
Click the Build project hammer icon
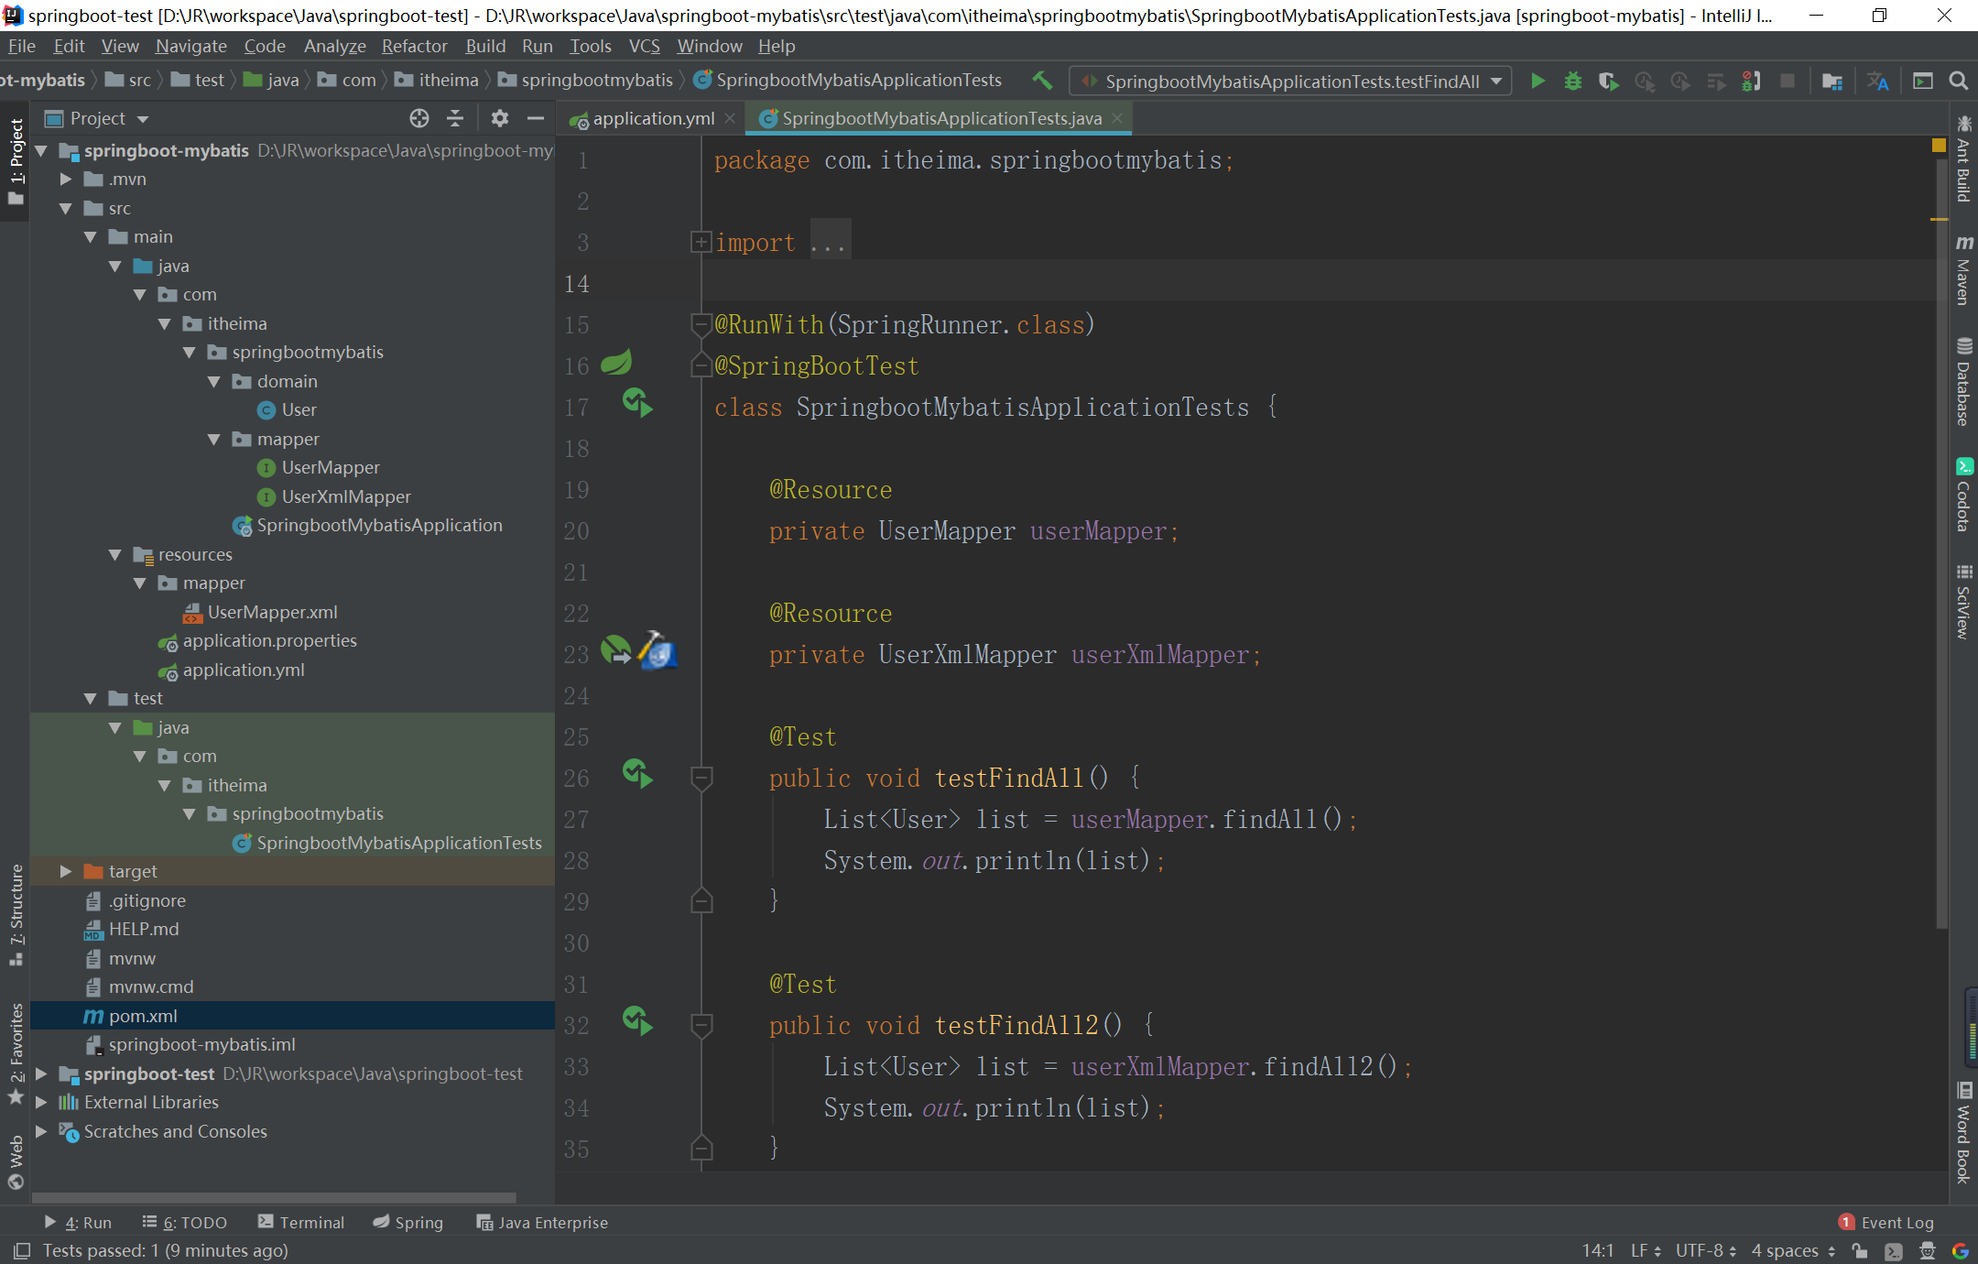[x=1042, y=81]
